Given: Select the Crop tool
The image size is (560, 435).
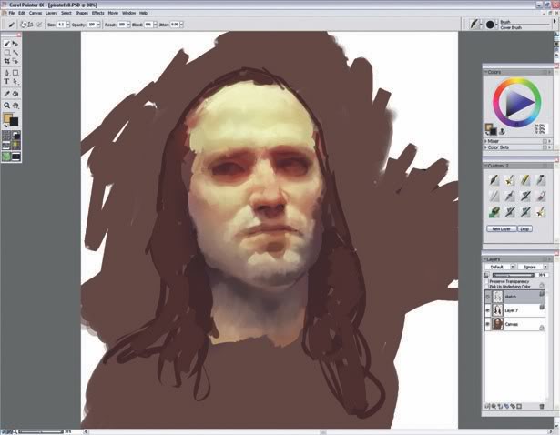Looking at the screenshot, I should (x=6, y=61).
